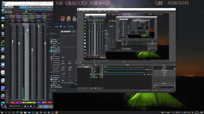Open Steam 社区 community tab
The image size is (204, 114).
tap(65, 27)
